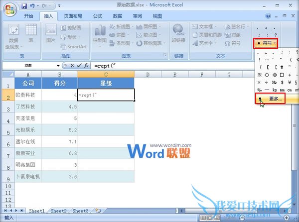The height and width of the screenshot is (222, 299).
Task: Save the workbook with the floppy icon
Action: click(x=24, y=6)
